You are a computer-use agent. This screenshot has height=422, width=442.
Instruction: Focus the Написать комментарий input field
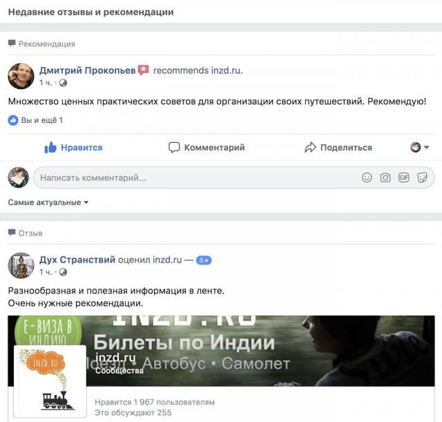233,178
